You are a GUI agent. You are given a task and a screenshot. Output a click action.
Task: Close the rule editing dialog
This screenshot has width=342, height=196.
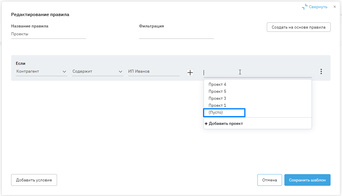click(335, 7)
